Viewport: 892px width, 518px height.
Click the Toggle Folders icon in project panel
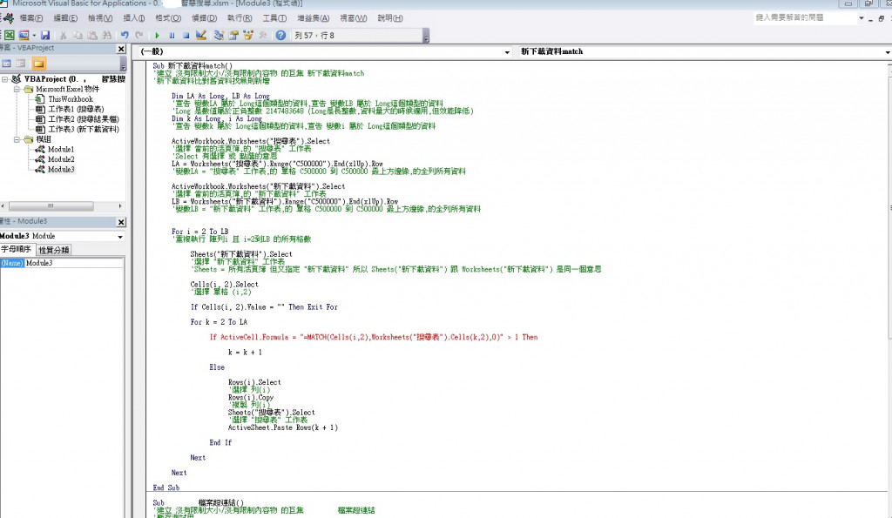coord(38,63)
